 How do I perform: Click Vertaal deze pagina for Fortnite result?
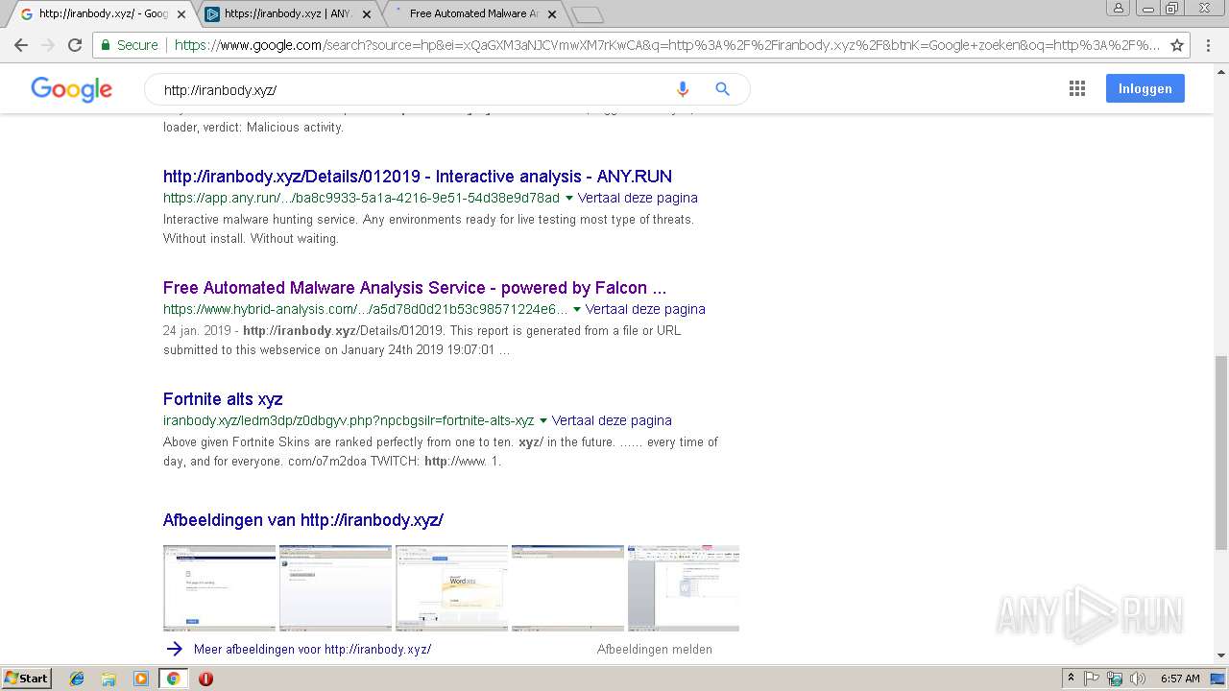[612, 420]
